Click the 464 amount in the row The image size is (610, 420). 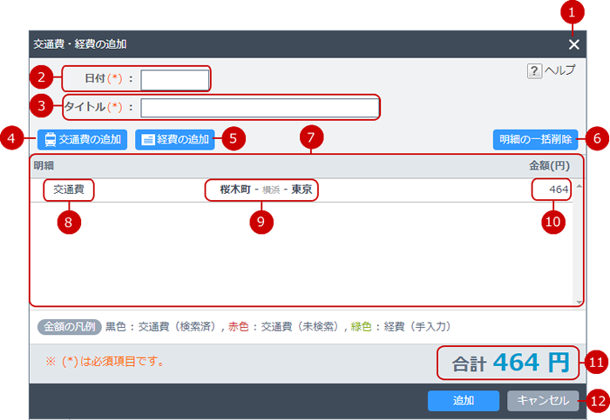[x=558, y=190]
